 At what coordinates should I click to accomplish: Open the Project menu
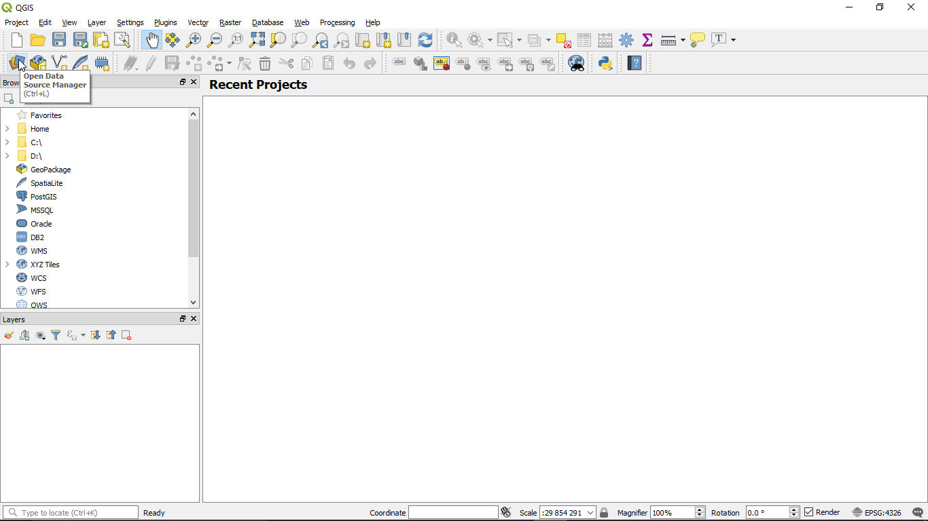tap(17, 22)
